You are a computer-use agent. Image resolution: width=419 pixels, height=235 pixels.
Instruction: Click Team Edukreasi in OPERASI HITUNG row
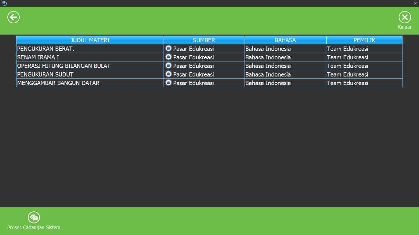(348, 66)
